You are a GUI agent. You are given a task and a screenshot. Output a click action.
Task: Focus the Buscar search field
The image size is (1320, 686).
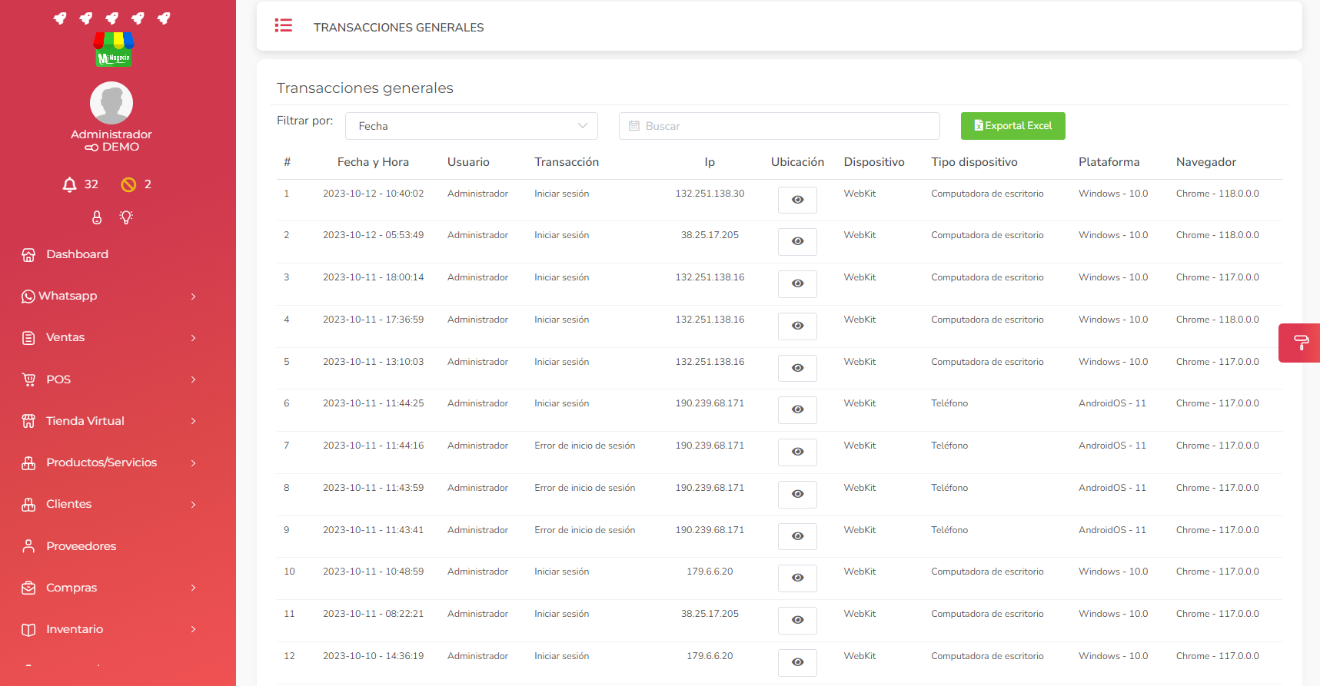pyautogui.click(x=779, y=126)
